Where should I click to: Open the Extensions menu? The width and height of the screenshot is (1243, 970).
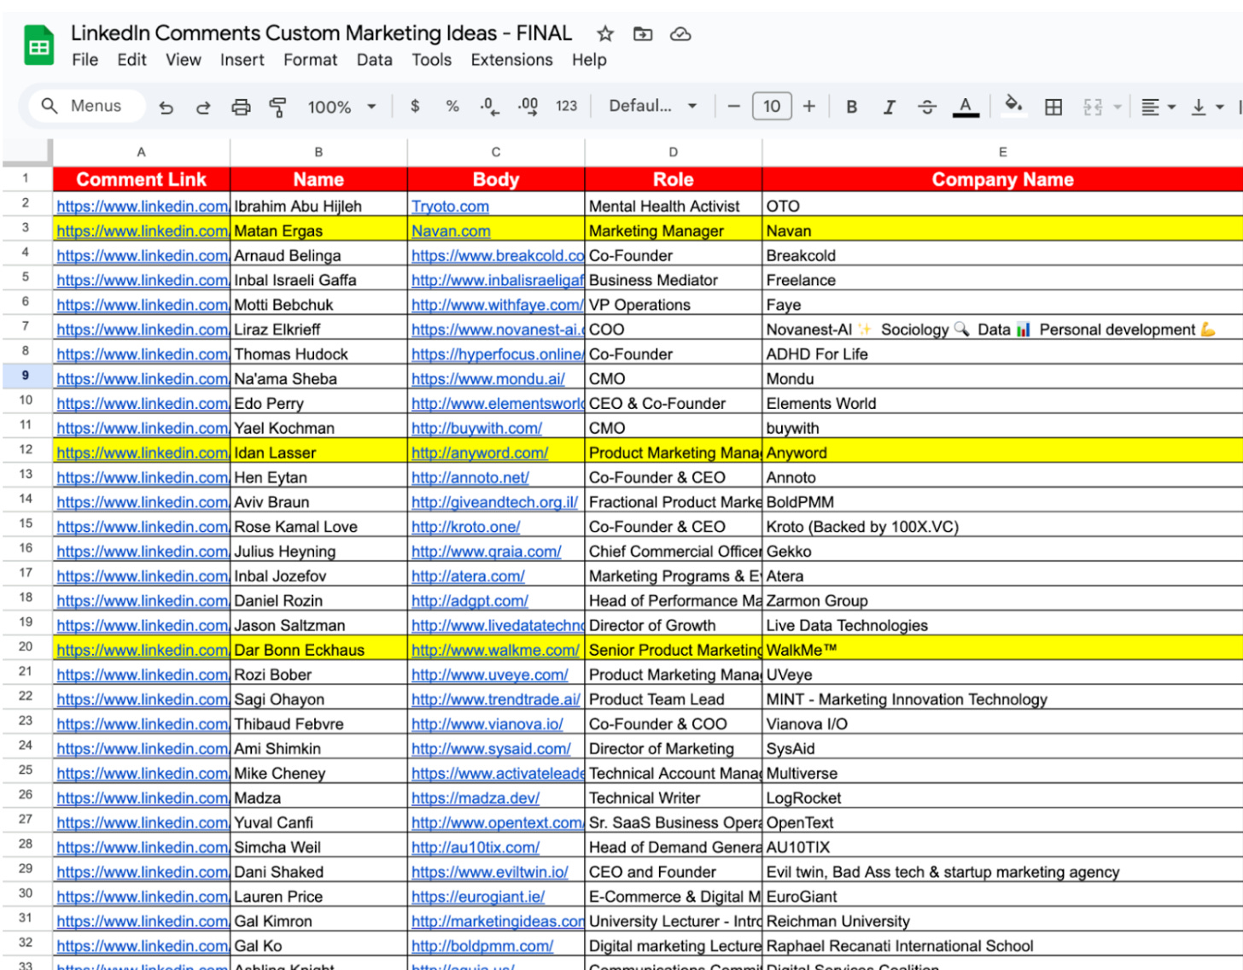click(x=512, y=60)
